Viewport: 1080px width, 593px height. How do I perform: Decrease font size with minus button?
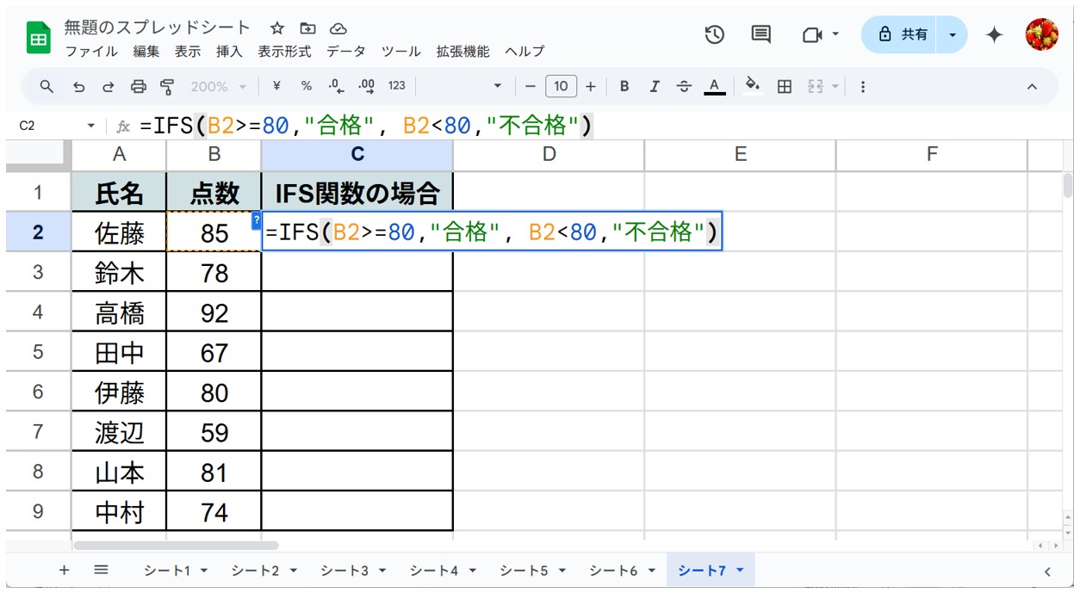click(531, 86)
